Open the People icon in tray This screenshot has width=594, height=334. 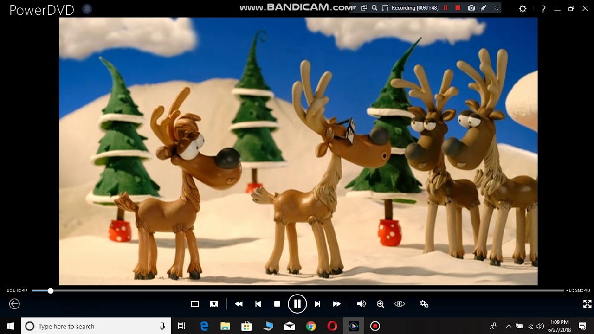pos(493,326)
